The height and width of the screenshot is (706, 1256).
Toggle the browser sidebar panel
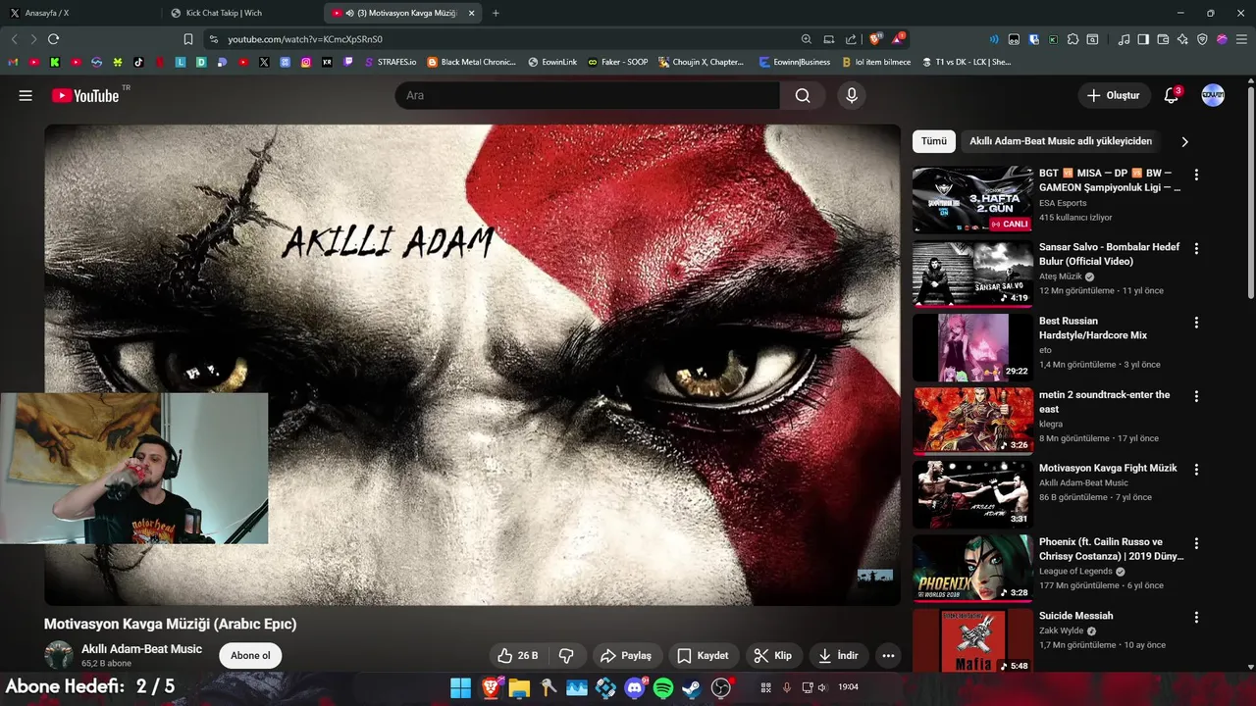click(x=1143, y=39)
